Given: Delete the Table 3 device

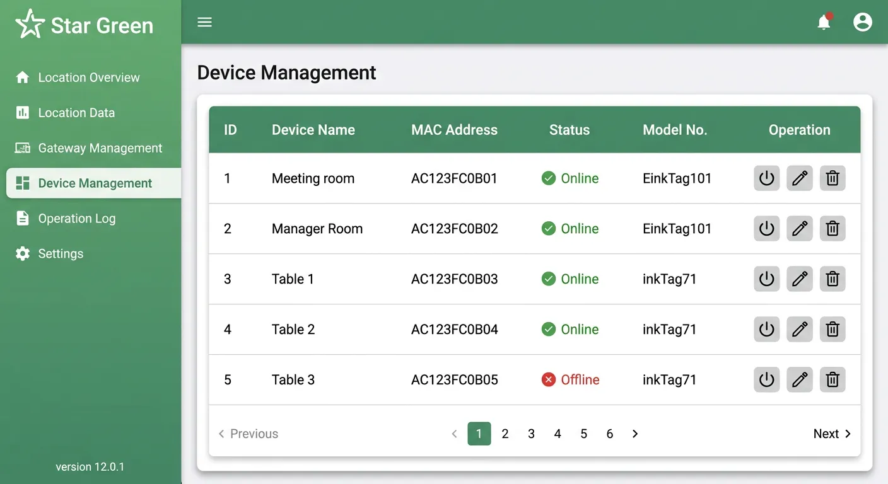Looking at the screenshot, I should tap(833, 379).
